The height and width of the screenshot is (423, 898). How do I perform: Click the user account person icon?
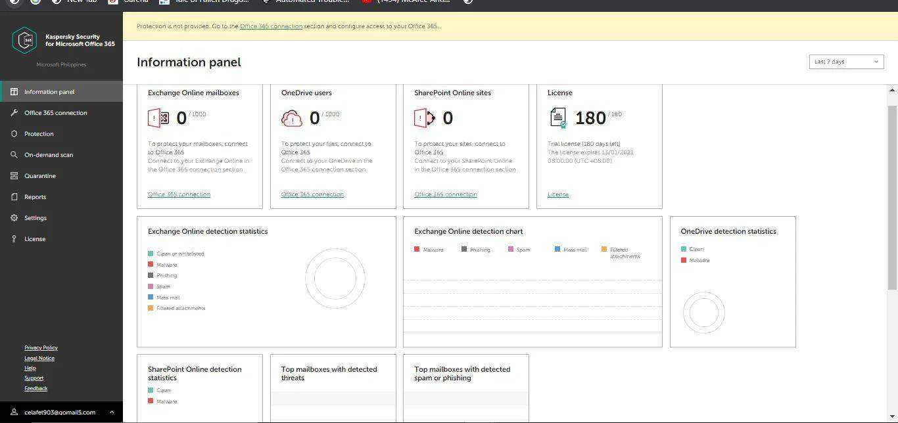(14, 412)
